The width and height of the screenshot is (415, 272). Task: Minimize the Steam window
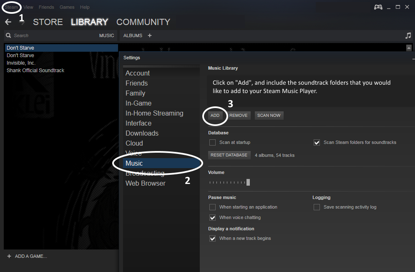pyautogui.click(x=389, y=8)
